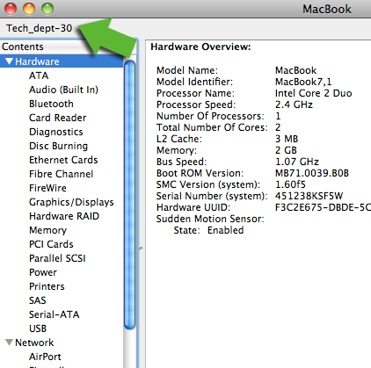This screenshot has width=371, height=368.
Task: Select Parallel SCSI entry
Action: tap(57, 258)
